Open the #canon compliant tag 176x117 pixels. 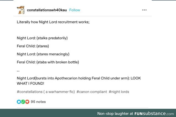pos(92,92)
